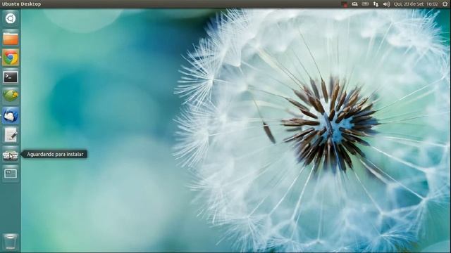Open the network connections indicator

[376, 4]
